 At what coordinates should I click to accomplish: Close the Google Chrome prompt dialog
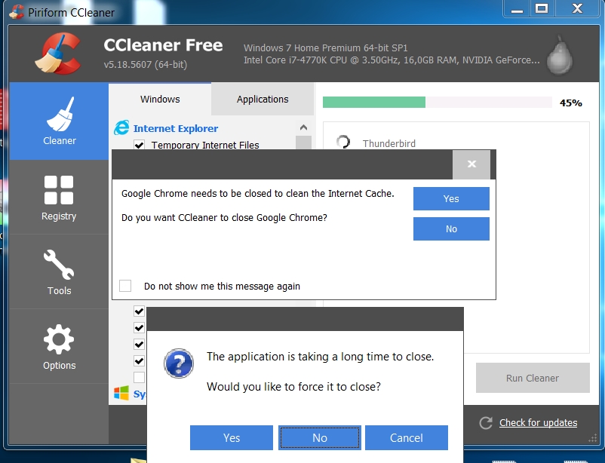471,164
